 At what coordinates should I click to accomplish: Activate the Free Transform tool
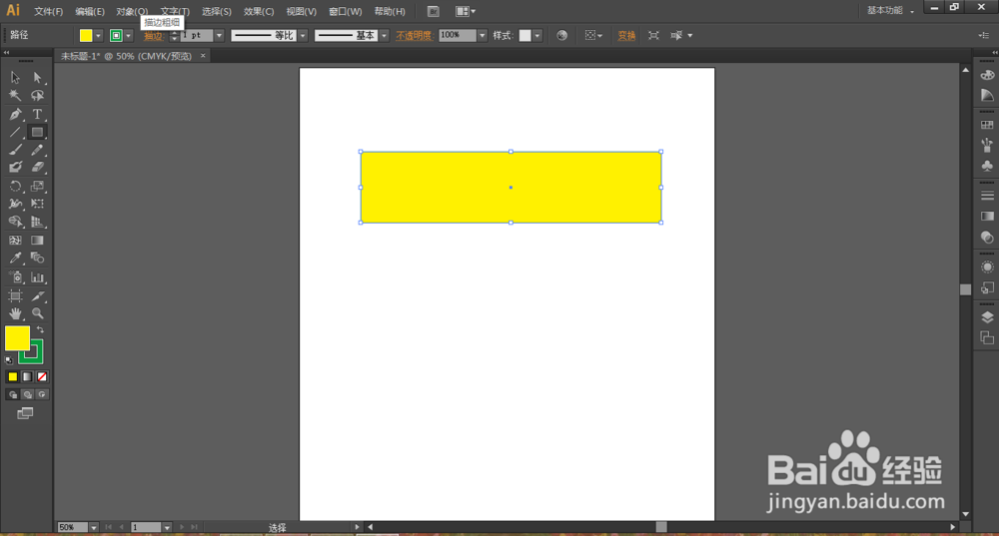coord(38,204)
